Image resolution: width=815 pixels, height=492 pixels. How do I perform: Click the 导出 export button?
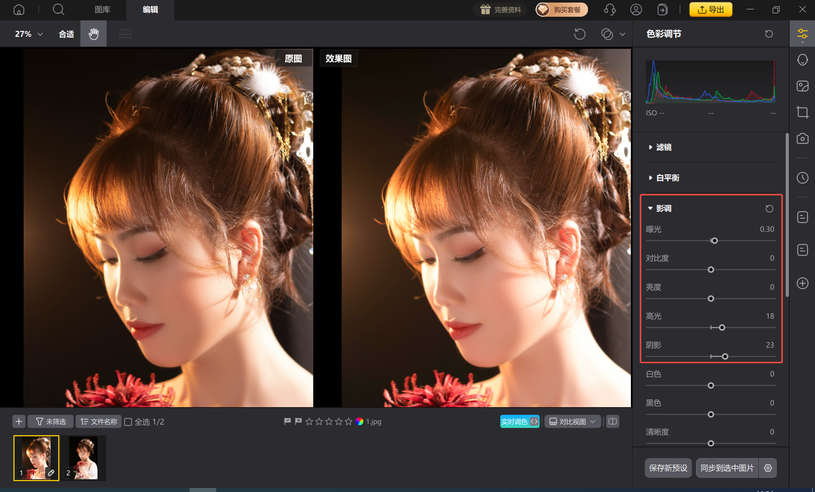pyautogui.click(x=711, y=9)
